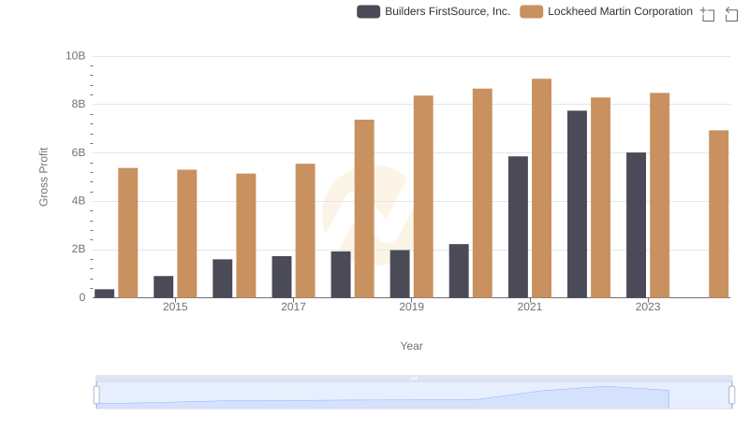Click the 6B y-axis label

click(79, 152)
